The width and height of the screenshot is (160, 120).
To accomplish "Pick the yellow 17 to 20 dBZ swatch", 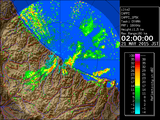I will coord(137,82).
